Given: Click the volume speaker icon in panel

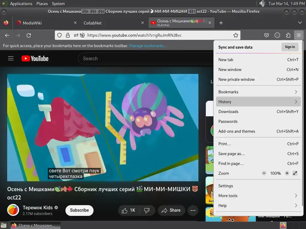Looking at the screenshot, I should (262, 4).
